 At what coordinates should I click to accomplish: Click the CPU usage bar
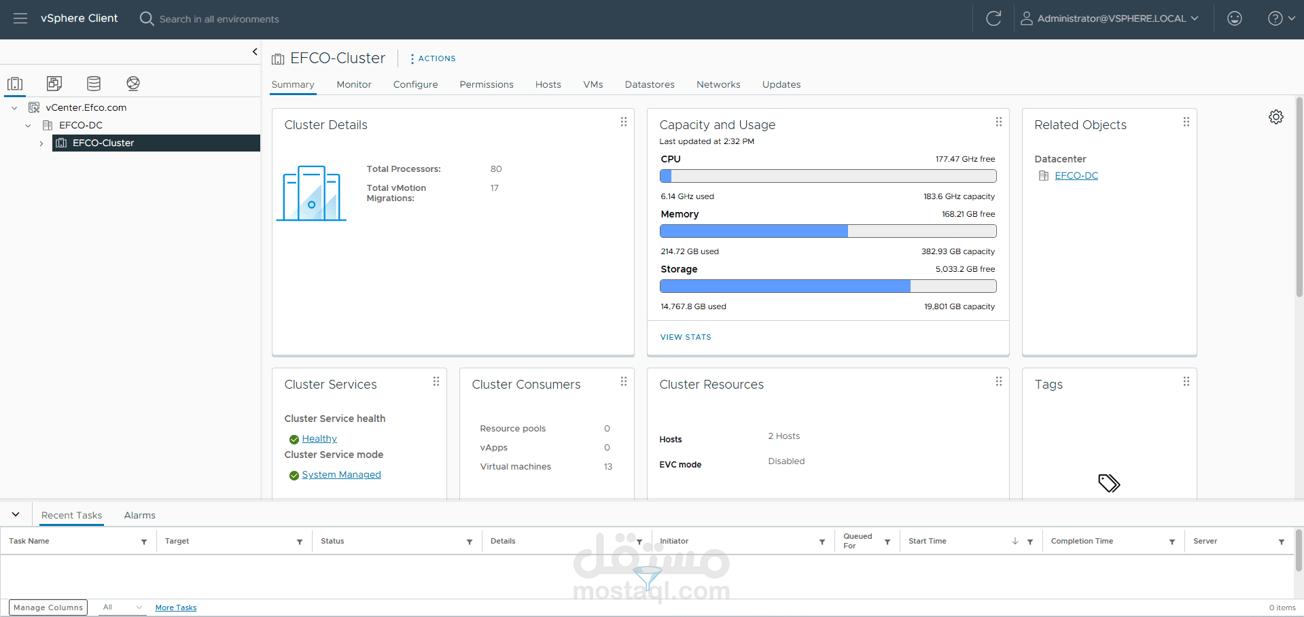tap(828, 176)
